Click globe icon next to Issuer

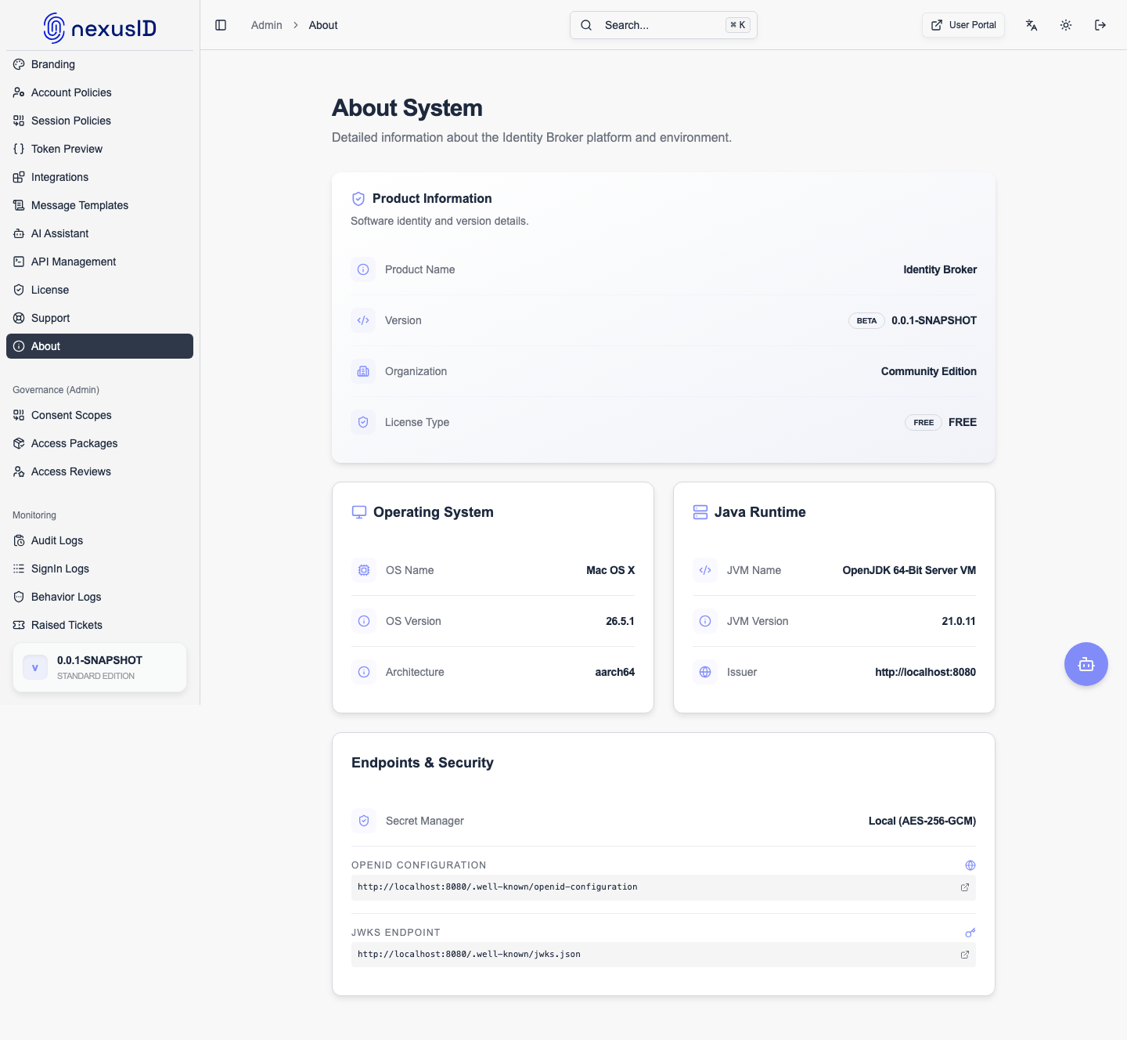705,672
